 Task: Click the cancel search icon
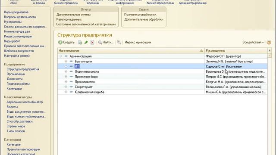click(x=119, y=42)
